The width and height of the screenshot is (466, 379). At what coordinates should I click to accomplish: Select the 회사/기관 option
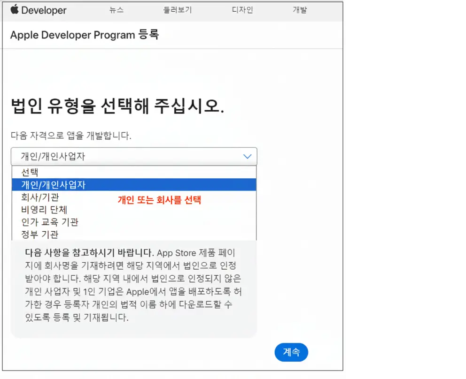pos(134,197)
